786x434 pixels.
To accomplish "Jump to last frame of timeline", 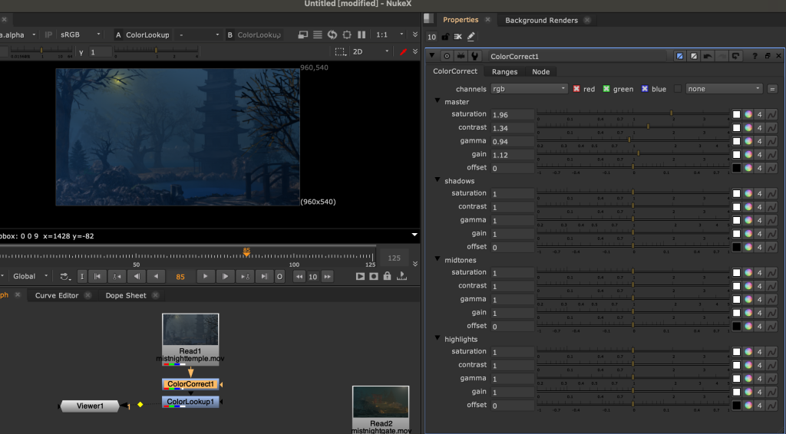I will point(264,276).
